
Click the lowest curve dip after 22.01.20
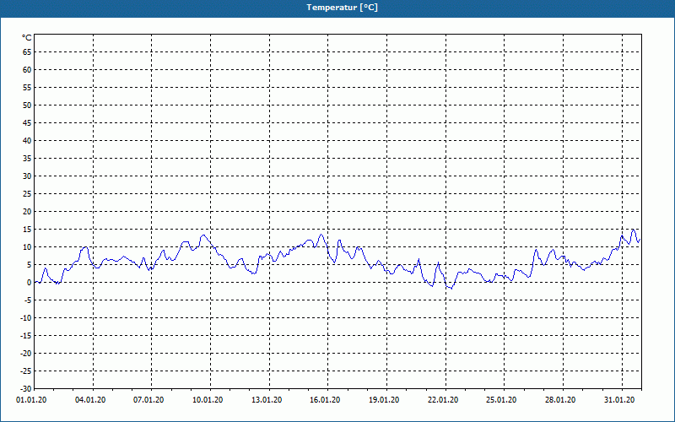(x=451, y=288)
